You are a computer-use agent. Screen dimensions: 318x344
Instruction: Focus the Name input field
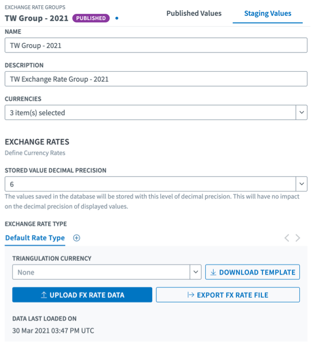pyautogui.click(x=156, y=45)
